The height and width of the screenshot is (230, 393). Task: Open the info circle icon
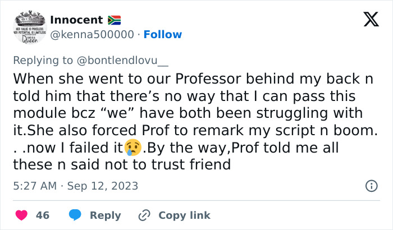pyautogui.click(x=371, y=186)
